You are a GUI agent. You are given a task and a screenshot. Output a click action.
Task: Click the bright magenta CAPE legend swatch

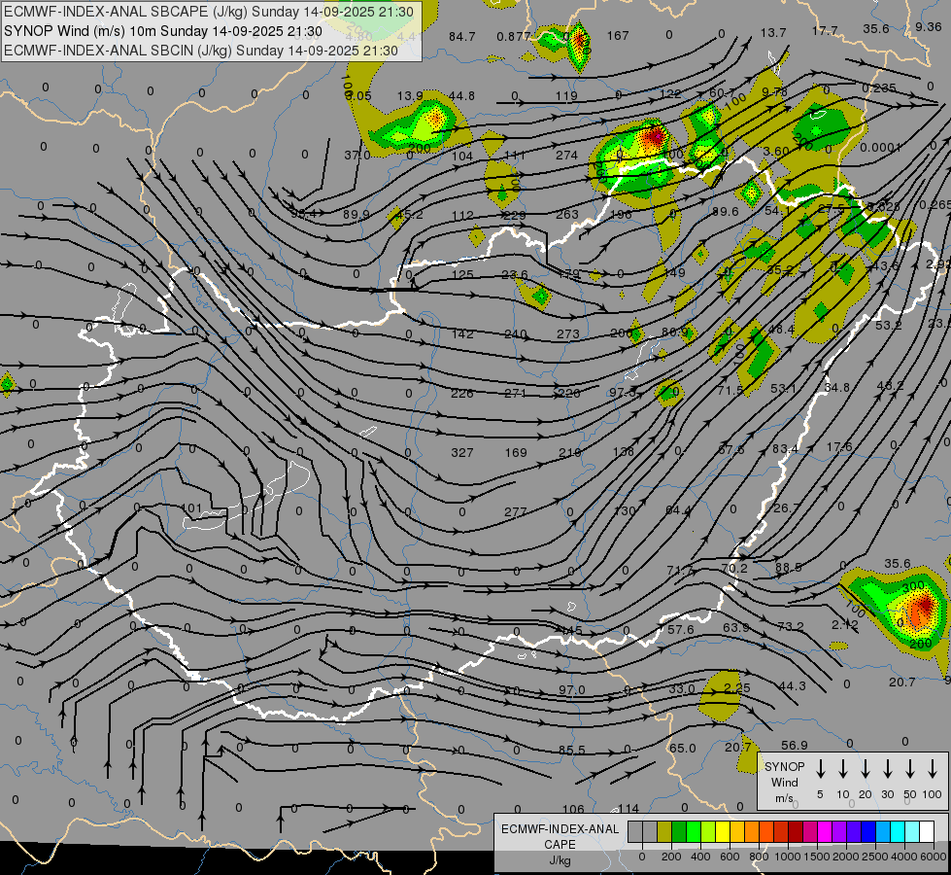825,832
